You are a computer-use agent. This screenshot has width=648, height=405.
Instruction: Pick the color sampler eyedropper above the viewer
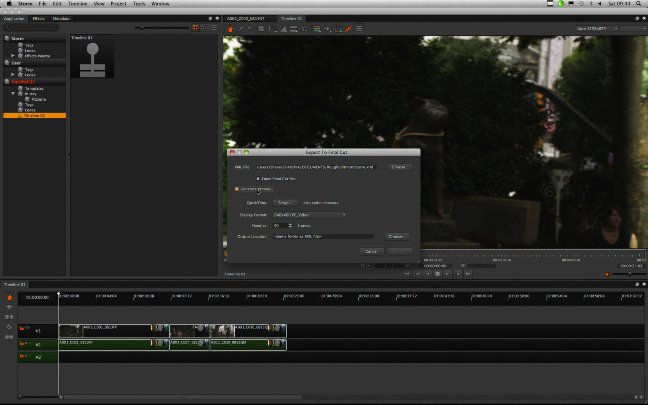click(x=241, y=29)
